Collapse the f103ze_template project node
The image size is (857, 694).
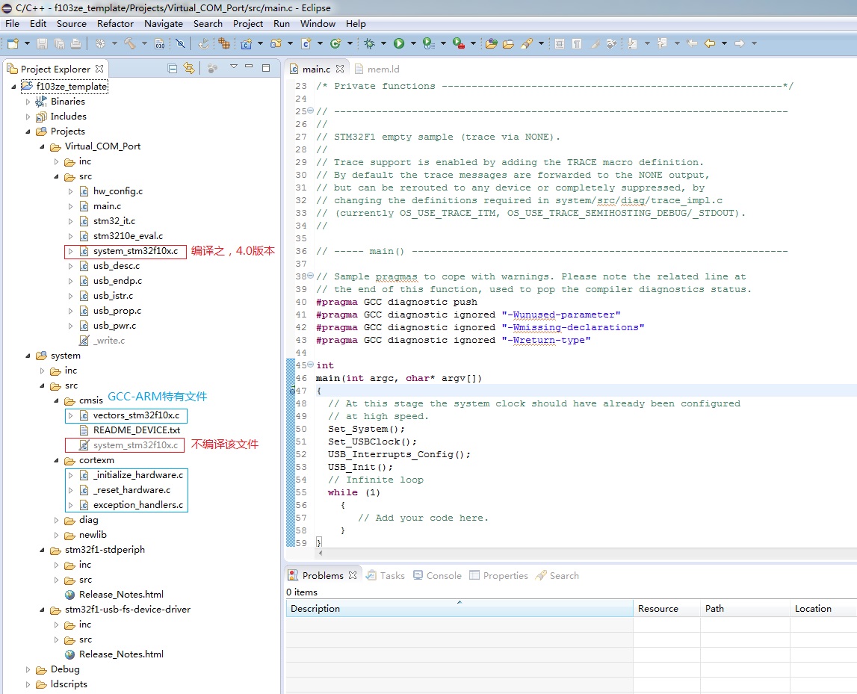13,87
